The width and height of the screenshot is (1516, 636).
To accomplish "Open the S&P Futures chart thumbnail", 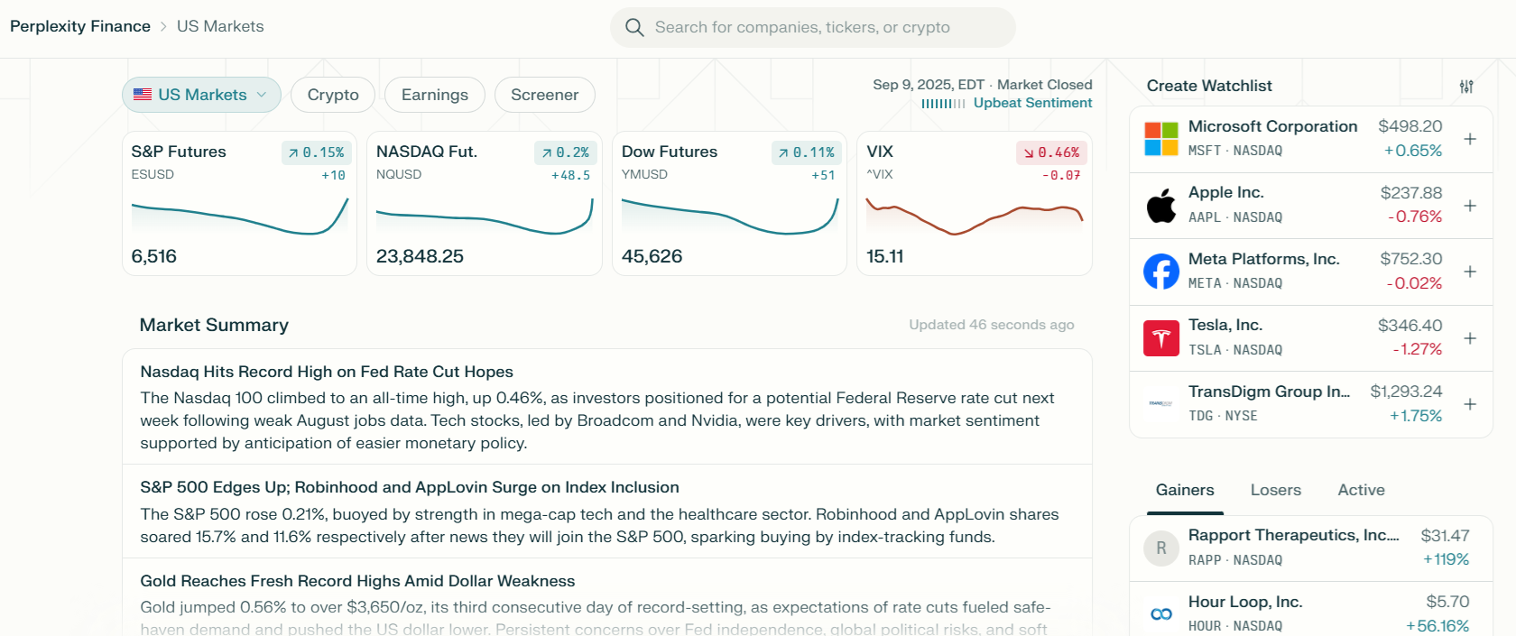I will pos(240,217).
